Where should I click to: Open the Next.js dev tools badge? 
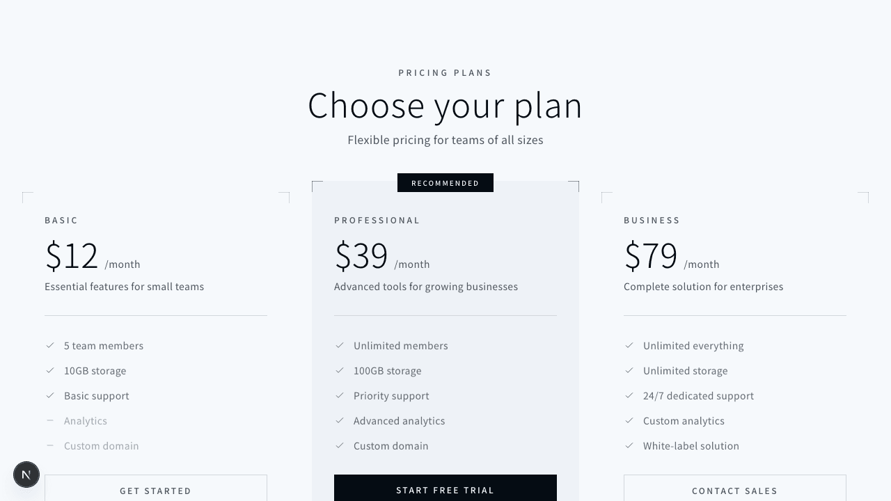(x=26, y=475)
